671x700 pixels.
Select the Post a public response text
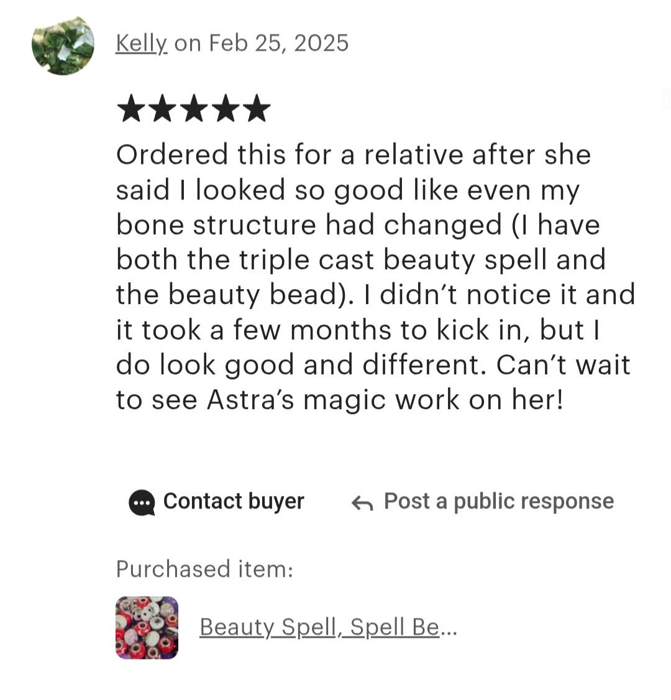pos(499,501)
